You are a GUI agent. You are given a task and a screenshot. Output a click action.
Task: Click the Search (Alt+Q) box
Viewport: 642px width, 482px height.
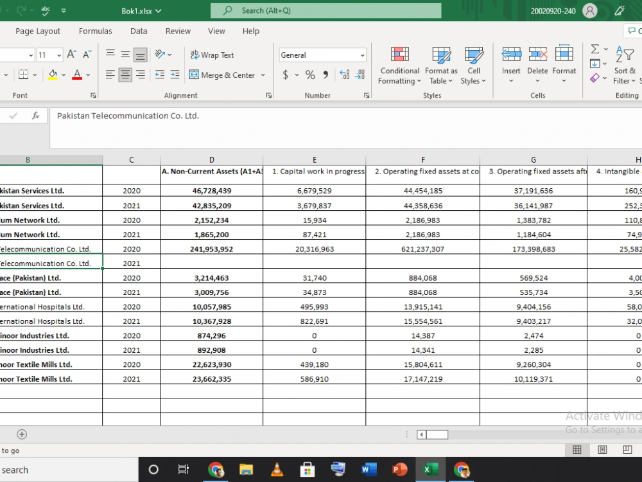coord(326,11)
